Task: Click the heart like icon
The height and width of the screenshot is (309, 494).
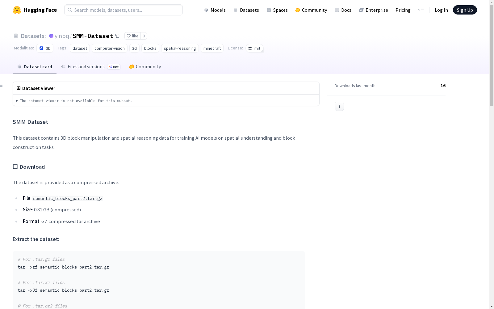Action: pyautogui.click(x=129, y=36)
